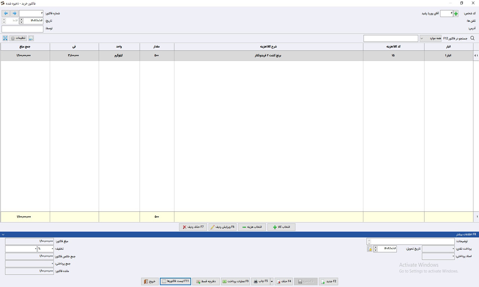Click the blue expand-grid icon beside تنظیمات
The height and width of the screenshot is (287, 479).
pos(5,38)
